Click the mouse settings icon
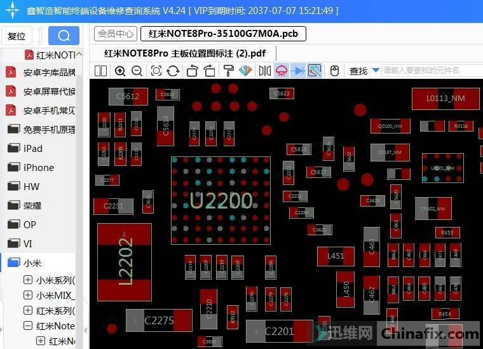This screenshot has height=349, width=483. pos(334,71)
